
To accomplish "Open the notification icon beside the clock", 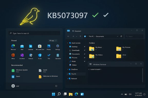I will pos(144,94).
